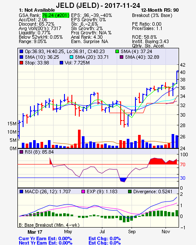Click the '1: Not Available' text
This screenshot has height=245, width=196.
pos(37,10)
